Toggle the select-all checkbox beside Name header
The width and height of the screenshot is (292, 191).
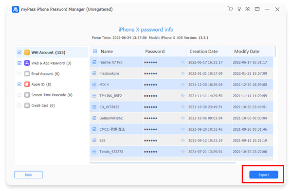[x=95, y=51]
